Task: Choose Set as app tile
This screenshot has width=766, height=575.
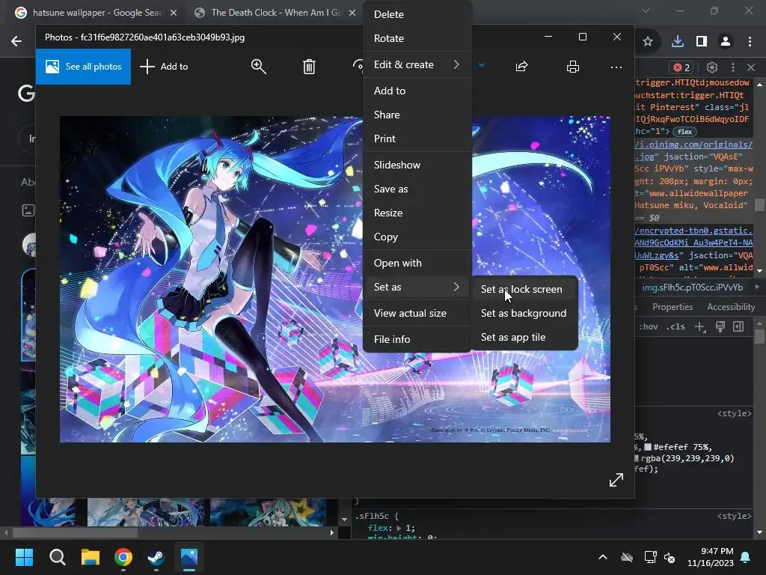Action: 524,337
